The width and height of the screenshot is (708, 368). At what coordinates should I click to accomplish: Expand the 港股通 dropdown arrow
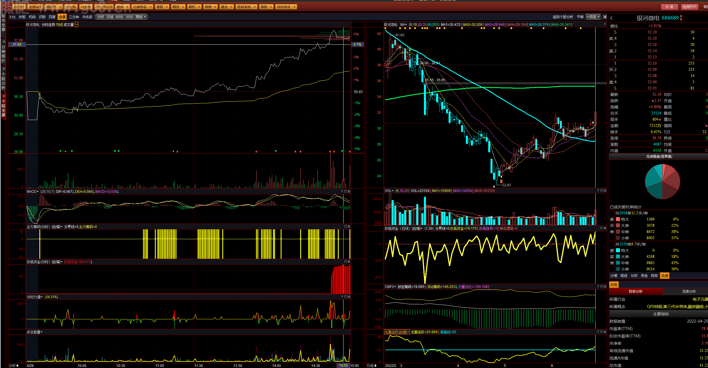(x=60, y=7)
